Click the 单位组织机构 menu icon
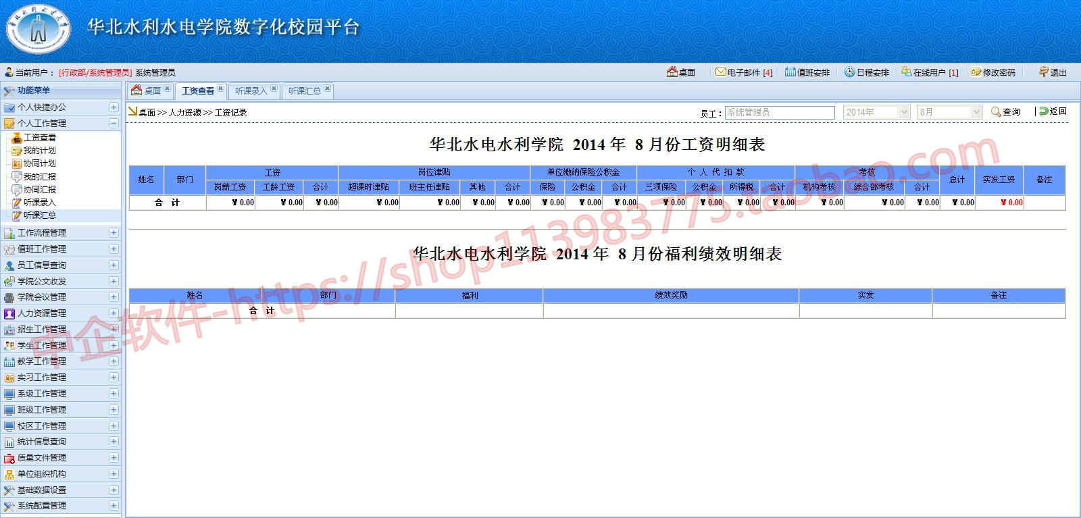This screenshot has width=1081, height=518. [x=9, y=474]
